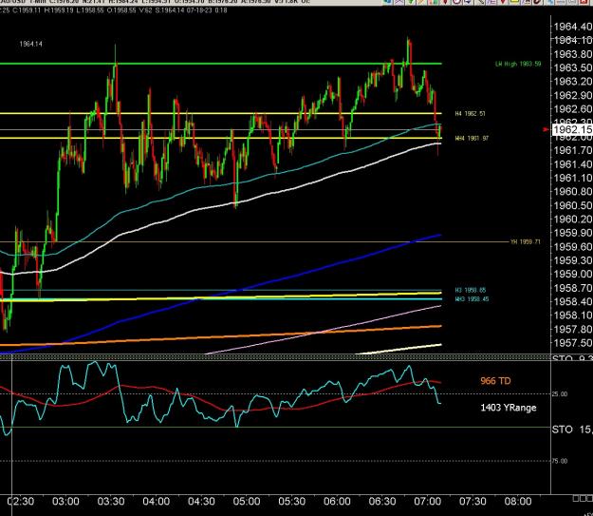This screenshot has height=516, width=593.
Task: Click the 1957.50 price axis value
Action: pyautogui.click(x=573, y=343)
